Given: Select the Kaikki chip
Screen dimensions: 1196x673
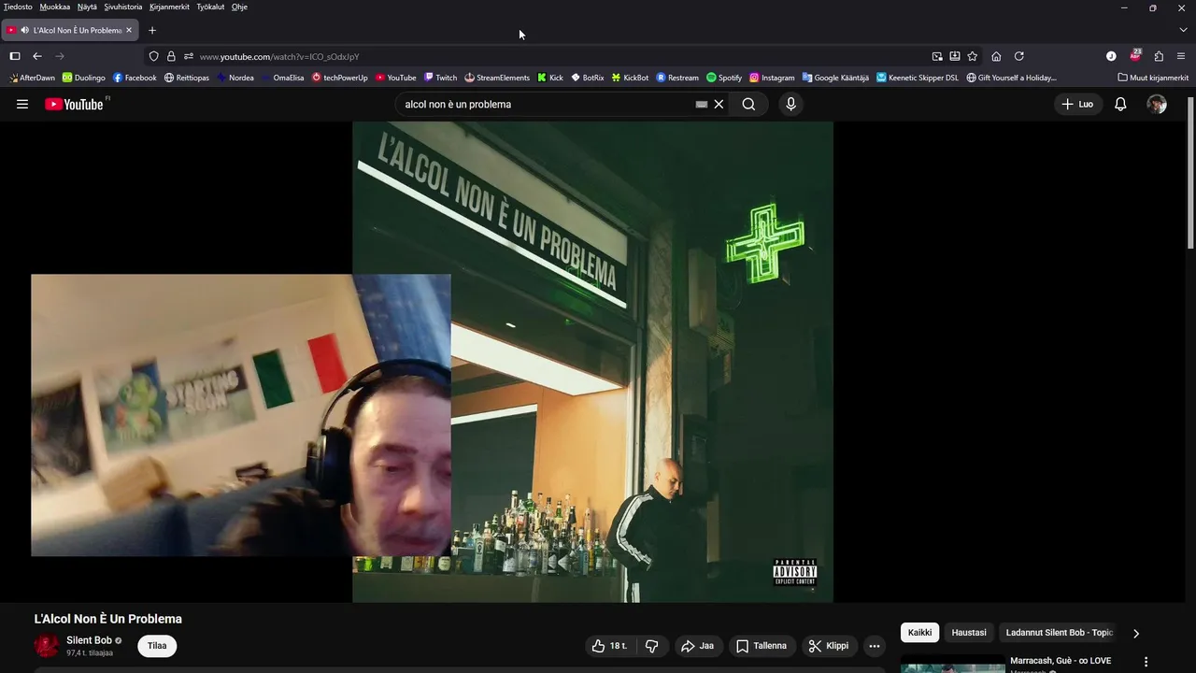Looking at the screenshot, I should click(919, 633).
